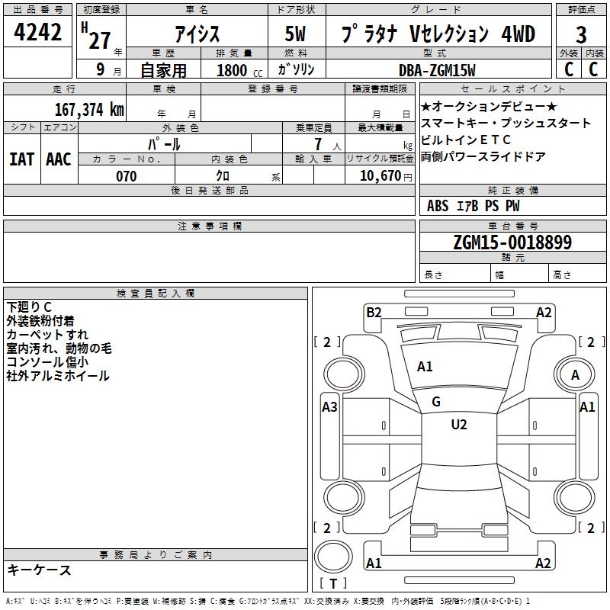610x610 pixels.
Task: Click seating capacity 7人
Action: (x=327, y=144)
